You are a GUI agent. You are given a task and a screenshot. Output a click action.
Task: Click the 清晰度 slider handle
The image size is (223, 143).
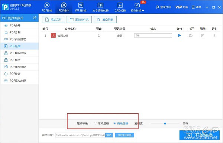click(x=165, y=123)
